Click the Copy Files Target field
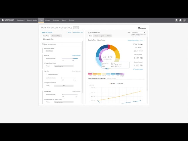Image resolution: width=188 pixels, height=141 pixels. point(64,85)
